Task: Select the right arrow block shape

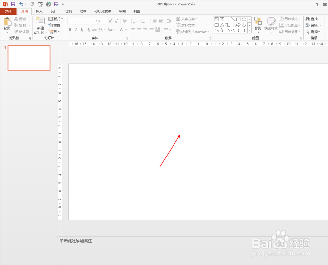Action: coord(238,25)
